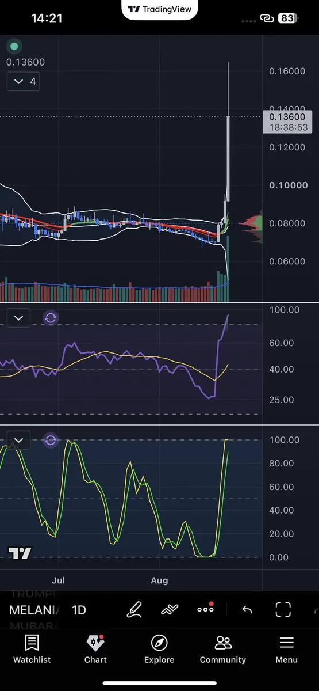The height and width of the screenshot is (691, 319).
Task: Tap the tall white breakout candle
Action: (x=228, y=158)
